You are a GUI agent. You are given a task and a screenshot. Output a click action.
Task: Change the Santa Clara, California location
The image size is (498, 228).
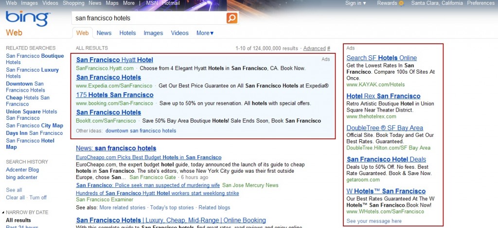pyautogui.click(x=437, y=3)
